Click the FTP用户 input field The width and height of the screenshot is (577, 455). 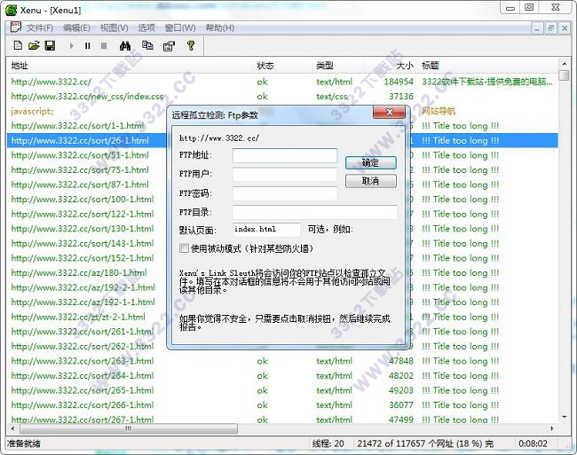pyautogui.click(x=284, y=174)
